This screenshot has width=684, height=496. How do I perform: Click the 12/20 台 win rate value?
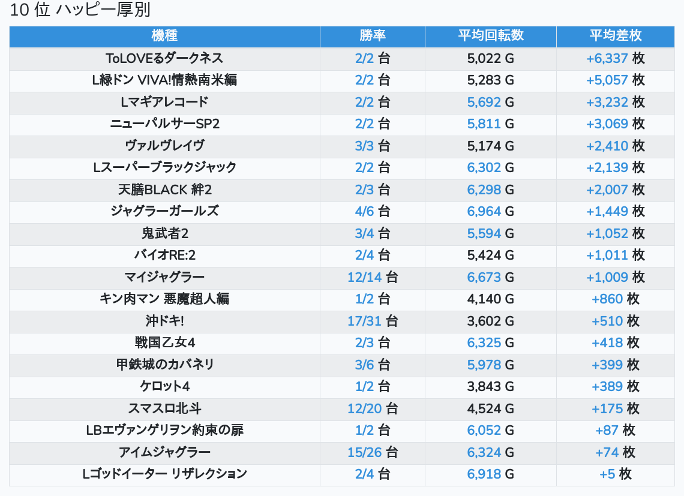pos(373,409)
